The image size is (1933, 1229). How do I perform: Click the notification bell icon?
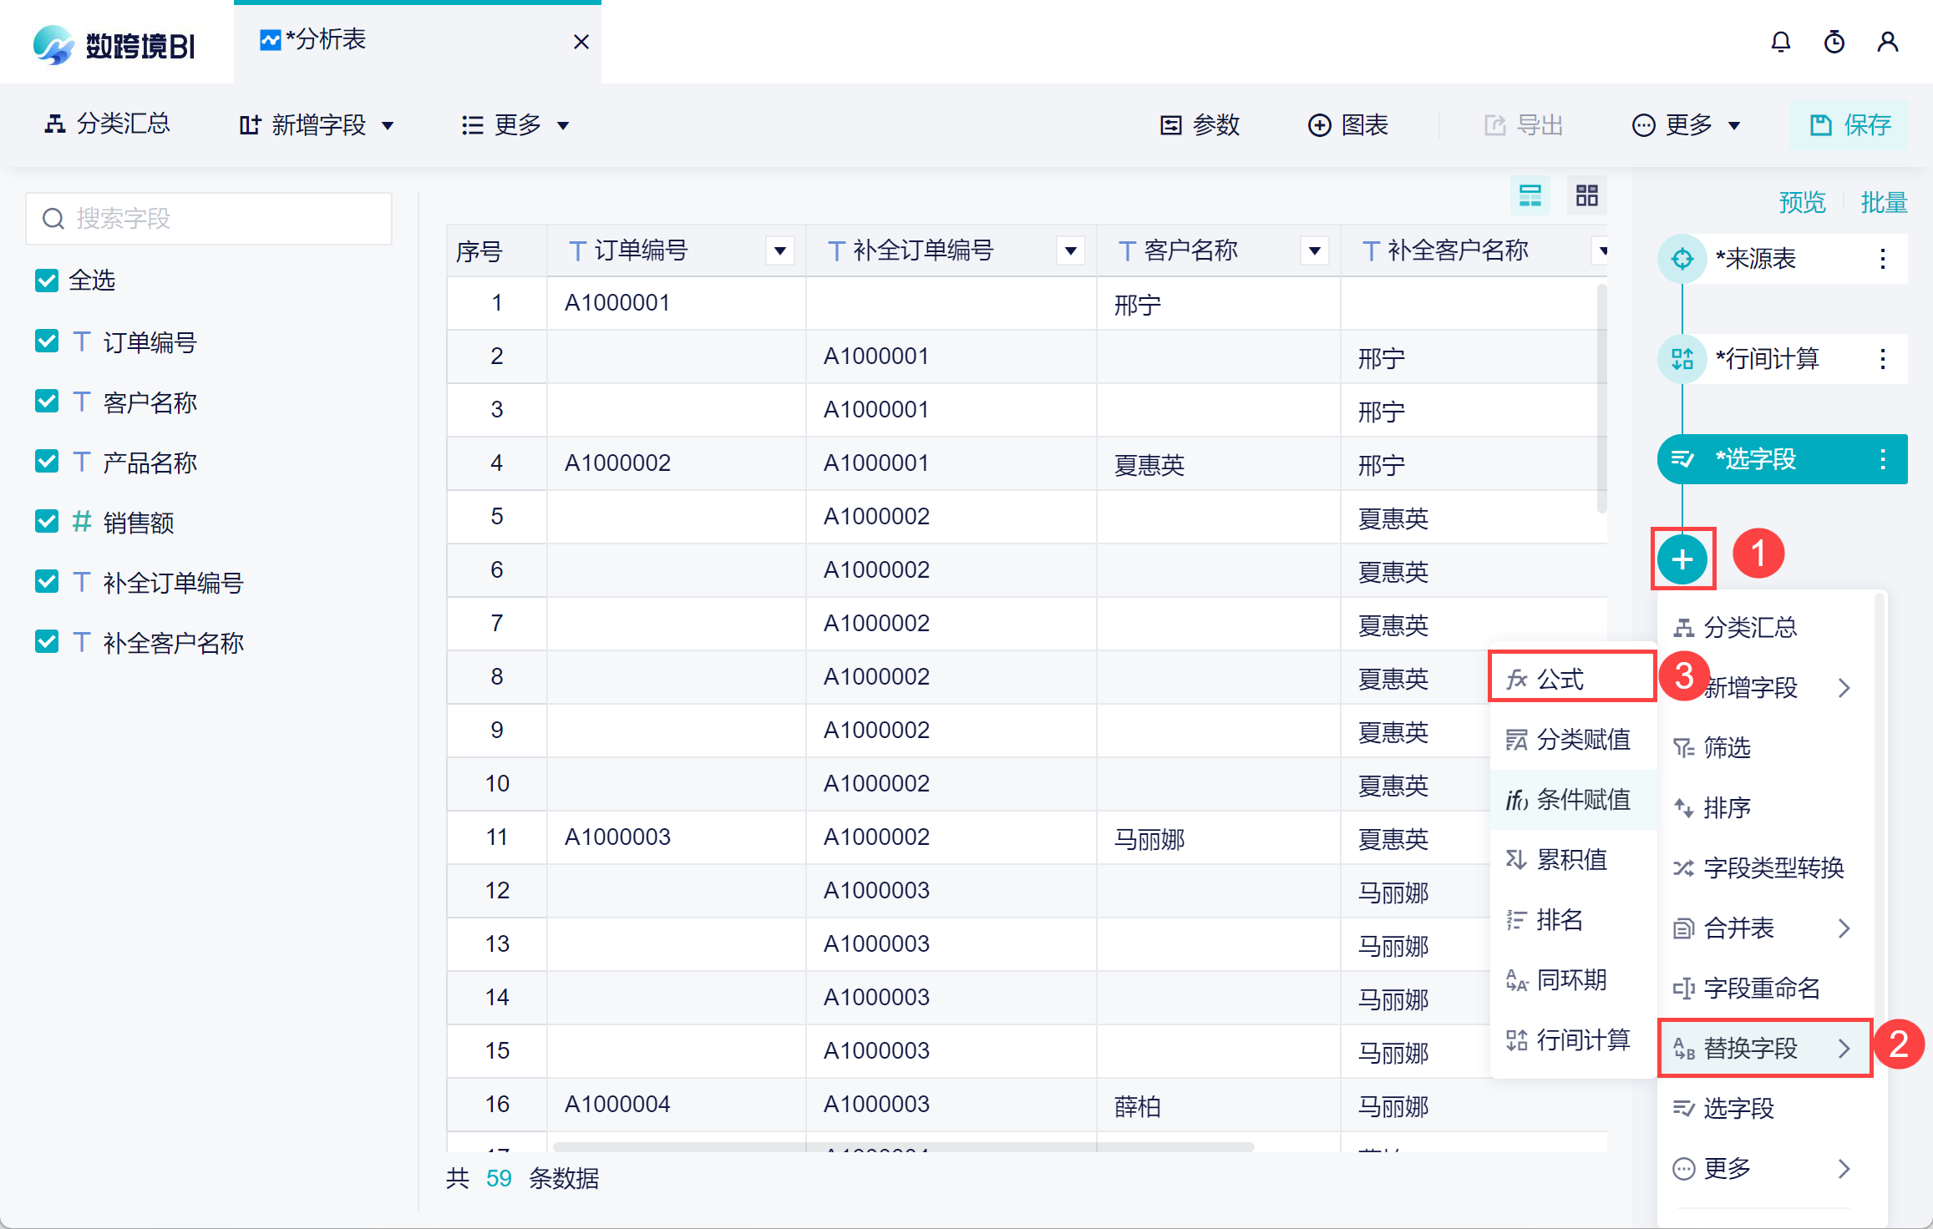1780,42
